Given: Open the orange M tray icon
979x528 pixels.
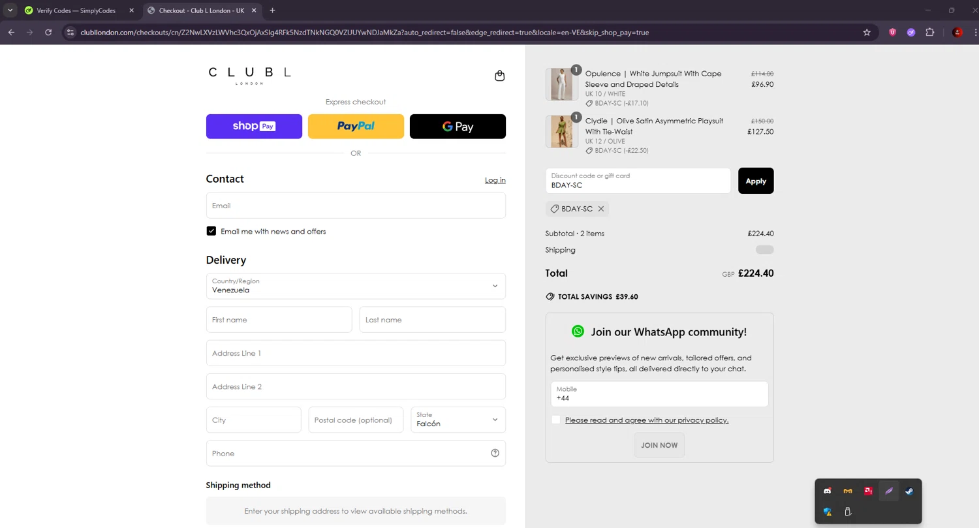Looking at the screenshot, I should coord(848,491).
